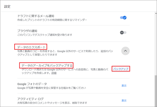157x107 pixels.
Task: Click the データのエクスポート heading
Action: tap(32, 47)
